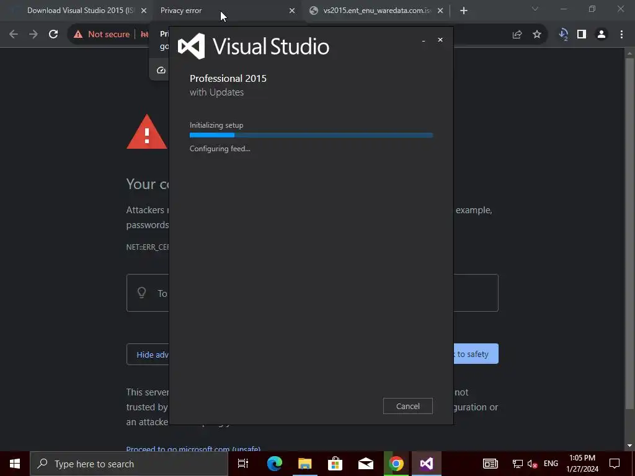635x476 pixels.
Task: Open Chrome three-dot menu
Action: tap(621, 35)
